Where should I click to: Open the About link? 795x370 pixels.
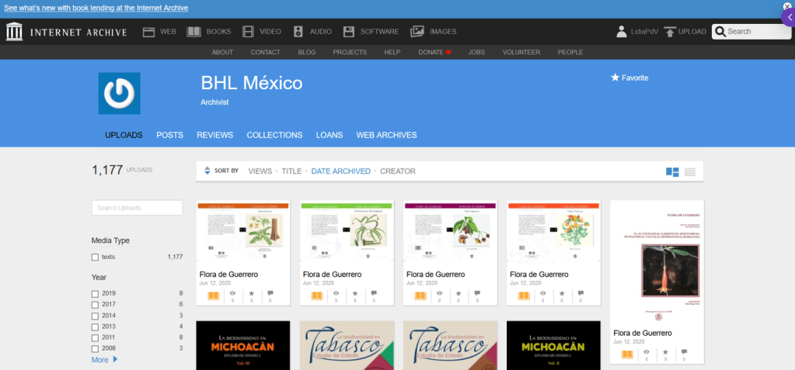click(222, 52)
